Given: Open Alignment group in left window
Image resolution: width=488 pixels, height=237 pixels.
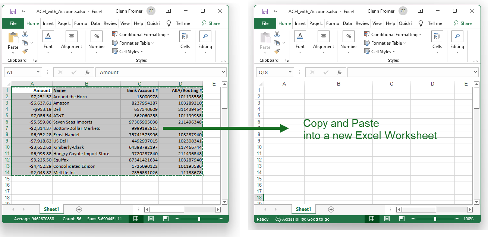Looking at the screenshot, I should 72,42.
